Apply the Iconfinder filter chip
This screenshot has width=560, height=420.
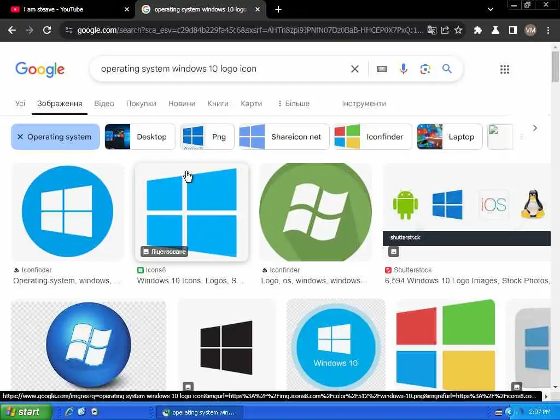tap(373, 137)
